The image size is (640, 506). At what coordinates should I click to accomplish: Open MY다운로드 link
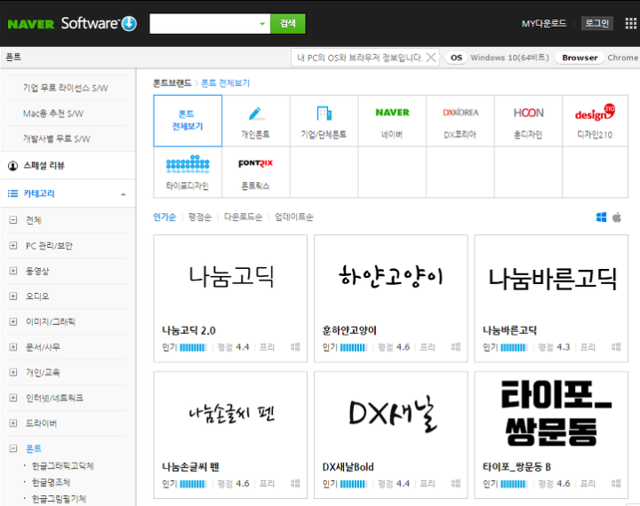click(x=544, y=23)
